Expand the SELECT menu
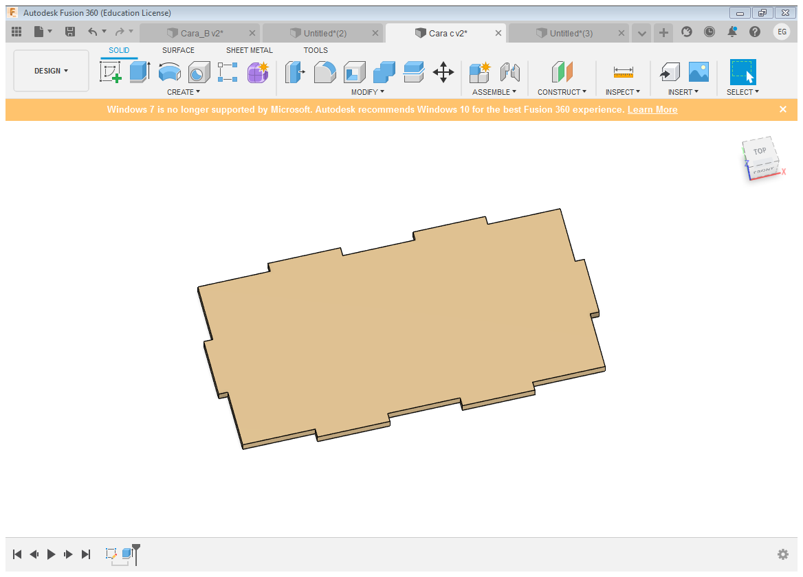This screenshot has width=803, height=577. [x=742, y=92]
